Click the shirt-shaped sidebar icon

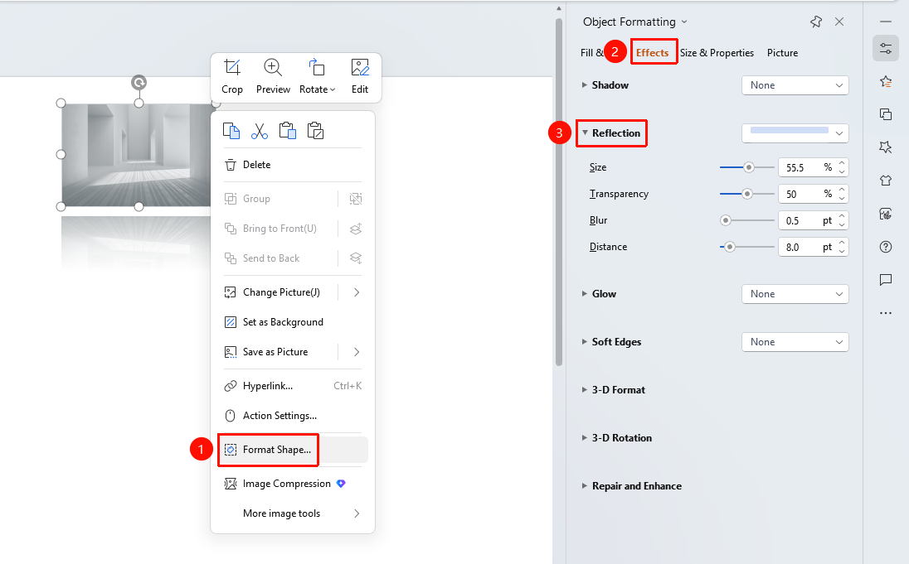point(886,181)
